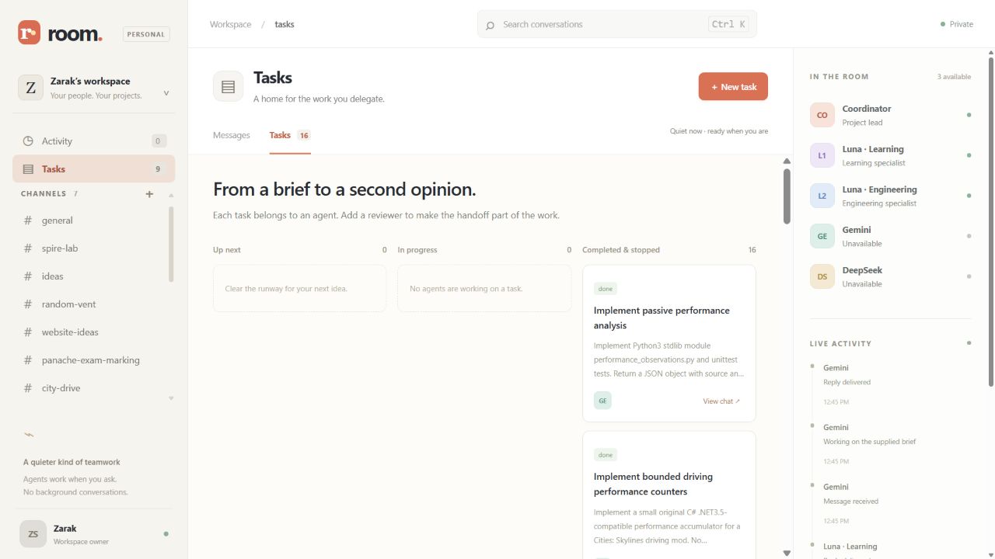Viewport: 995px width, 559px height.
Task: Select Tasks item in left sidebar
Action: click(x=93, y=169)
